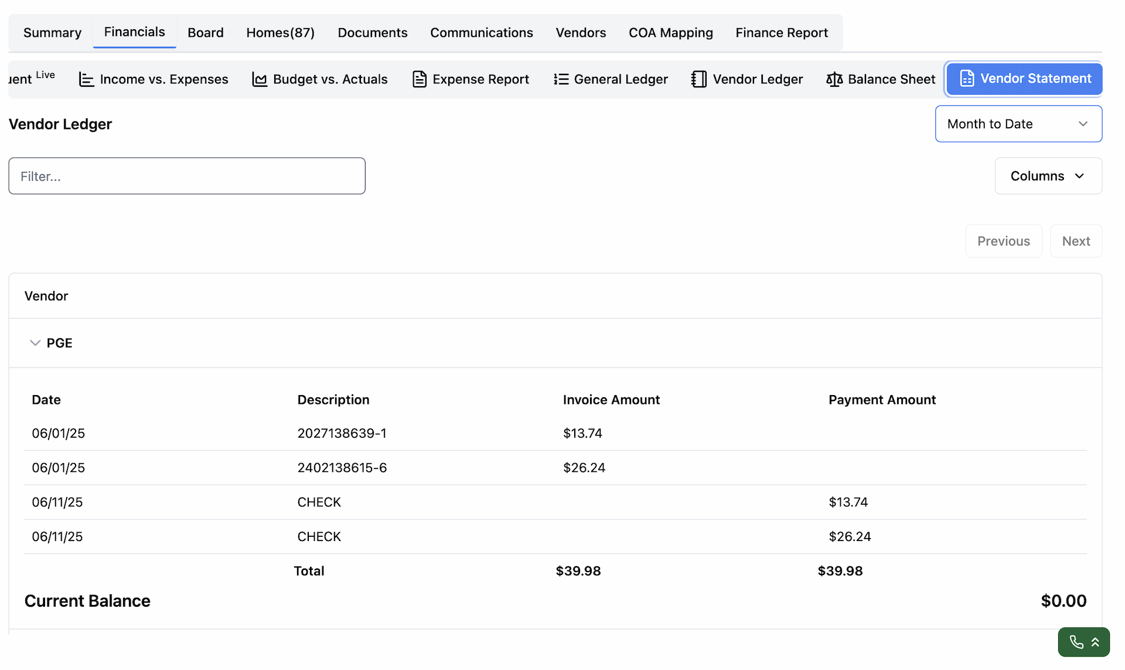
Task: Click the Income vs. Expenses chart icon
Action: (86, 79)
